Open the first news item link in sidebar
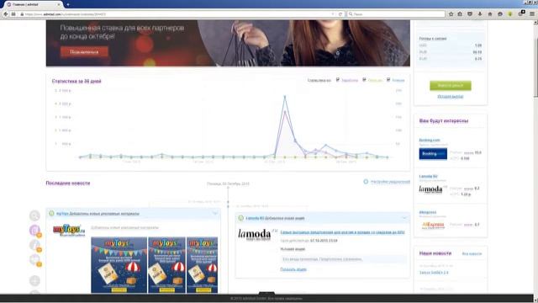Screen dimensions: 538x303 tap(434, 273)
